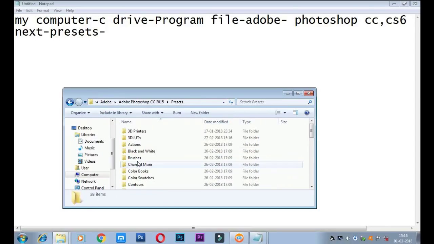Image resolution: width=434 pixels, height=244 pixels.
Task: Click New folder in Explorer toolbar
Action: (x=200, y=113)
